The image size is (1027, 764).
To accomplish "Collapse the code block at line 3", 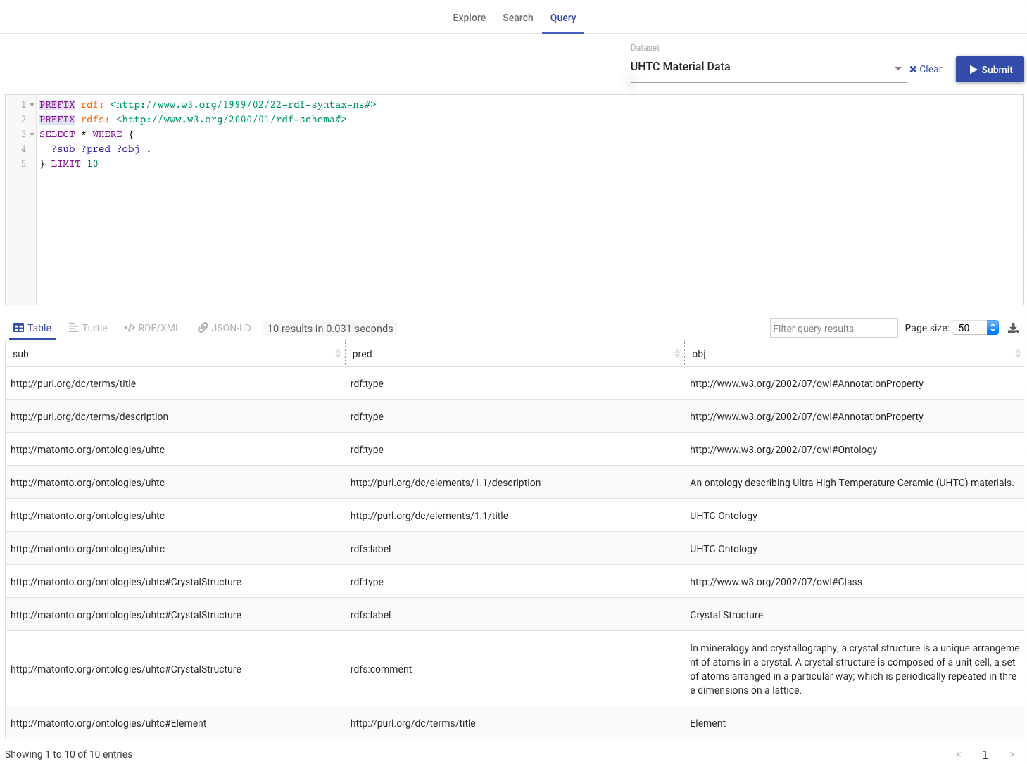I will [32, 134].
